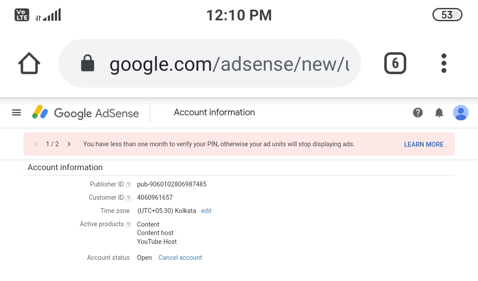Click the Google AdSense logo
This screenshot has height=281, width=478.
pos(85,113)
